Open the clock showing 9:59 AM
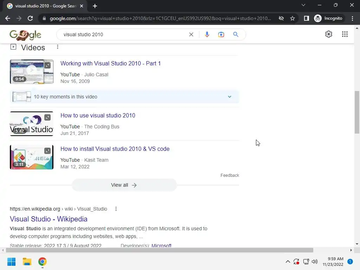Viewport: 360px width, 270px height. 333,262
